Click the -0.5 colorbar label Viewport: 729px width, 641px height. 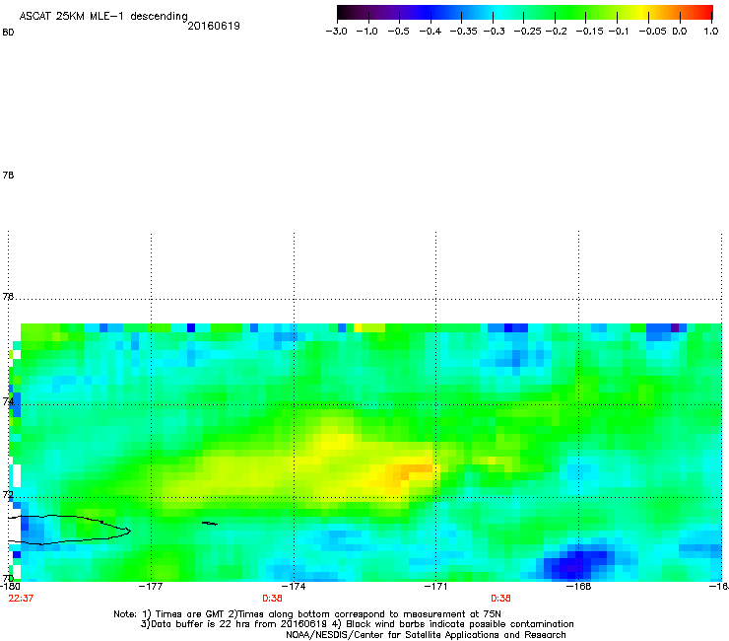point(398,32)
